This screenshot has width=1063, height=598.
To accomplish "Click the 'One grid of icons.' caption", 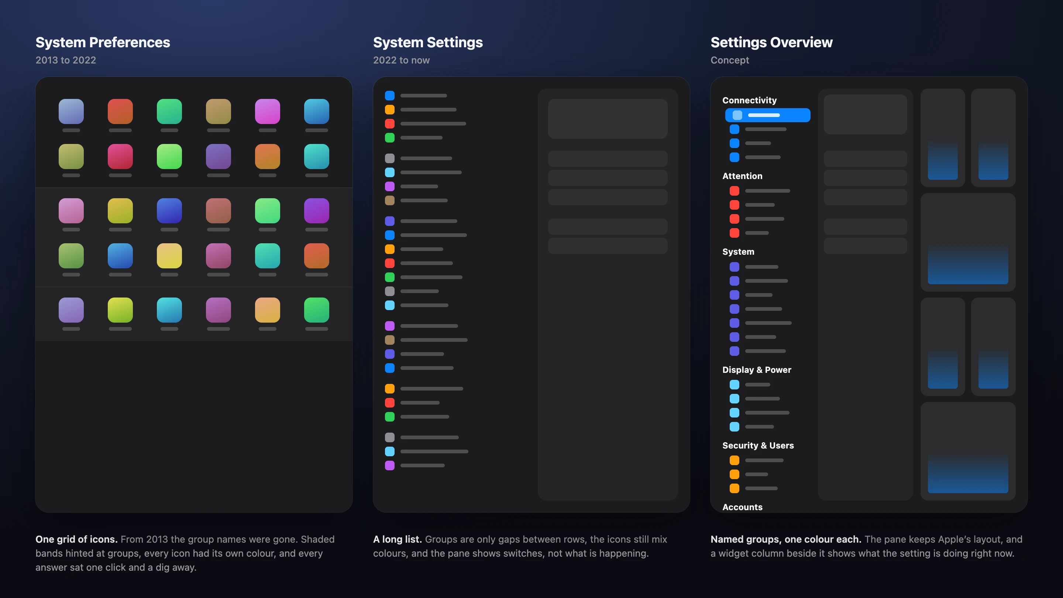I will click(76, 539).
